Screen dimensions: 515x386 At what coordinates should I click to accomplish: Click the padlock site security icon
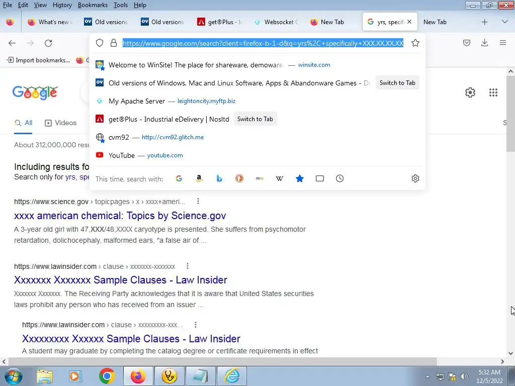click(114, 43)
